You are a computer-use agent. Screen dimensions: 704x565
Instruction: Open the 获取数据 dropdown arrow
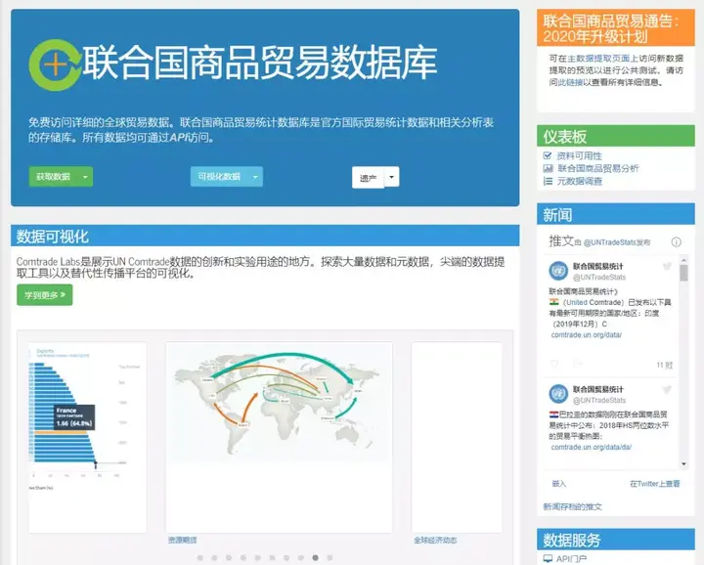(85, 177)
